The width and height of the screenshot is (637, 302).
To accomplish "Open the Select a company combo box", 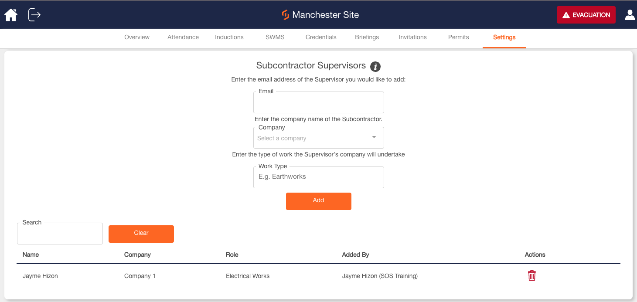I will 319,138.
